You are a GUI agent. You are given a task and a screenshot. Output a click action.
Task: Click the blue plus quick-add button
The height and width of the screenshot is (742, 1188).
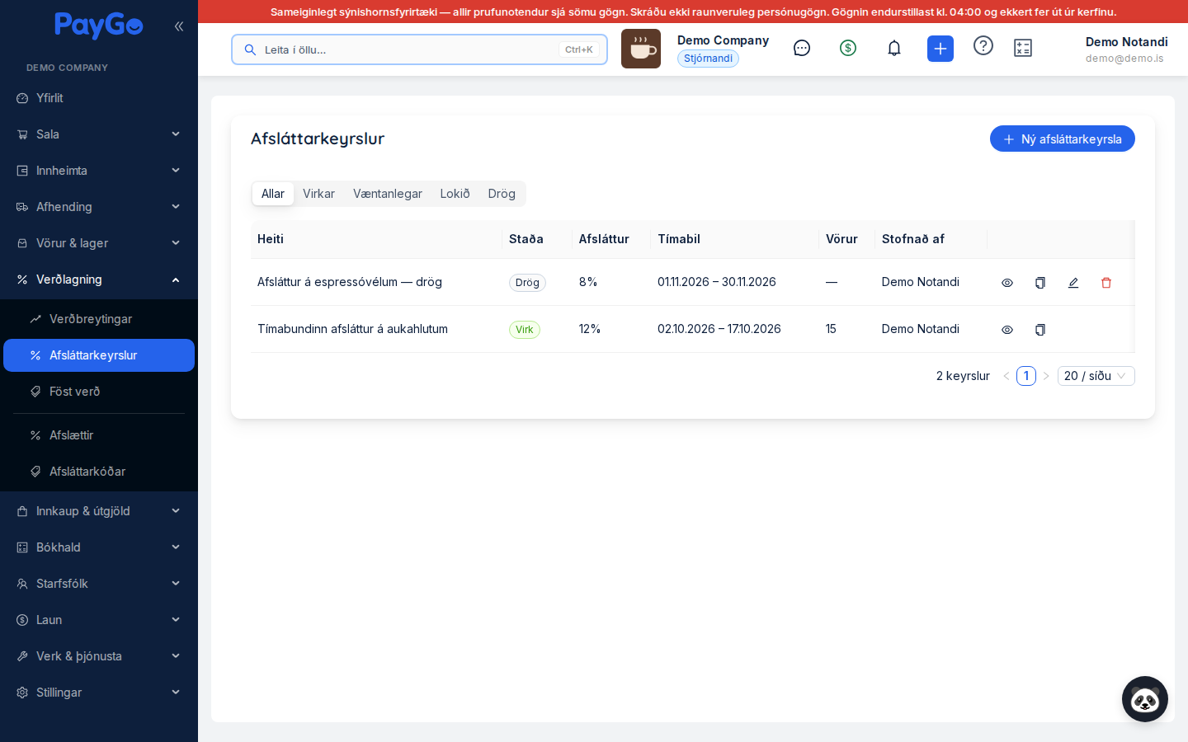click(x=940, y=49)
